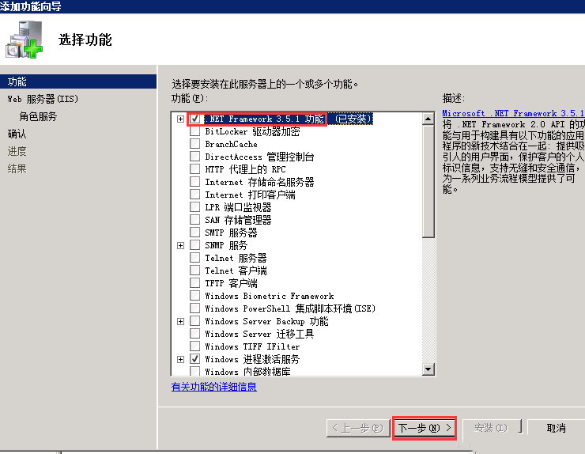Screen dimensions: 585x454
Task: Select the LPR 端口监视器 row text
Action: 238,207
